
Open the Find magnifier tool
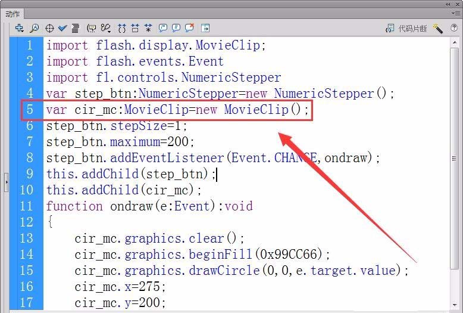[x=35, y=28]
